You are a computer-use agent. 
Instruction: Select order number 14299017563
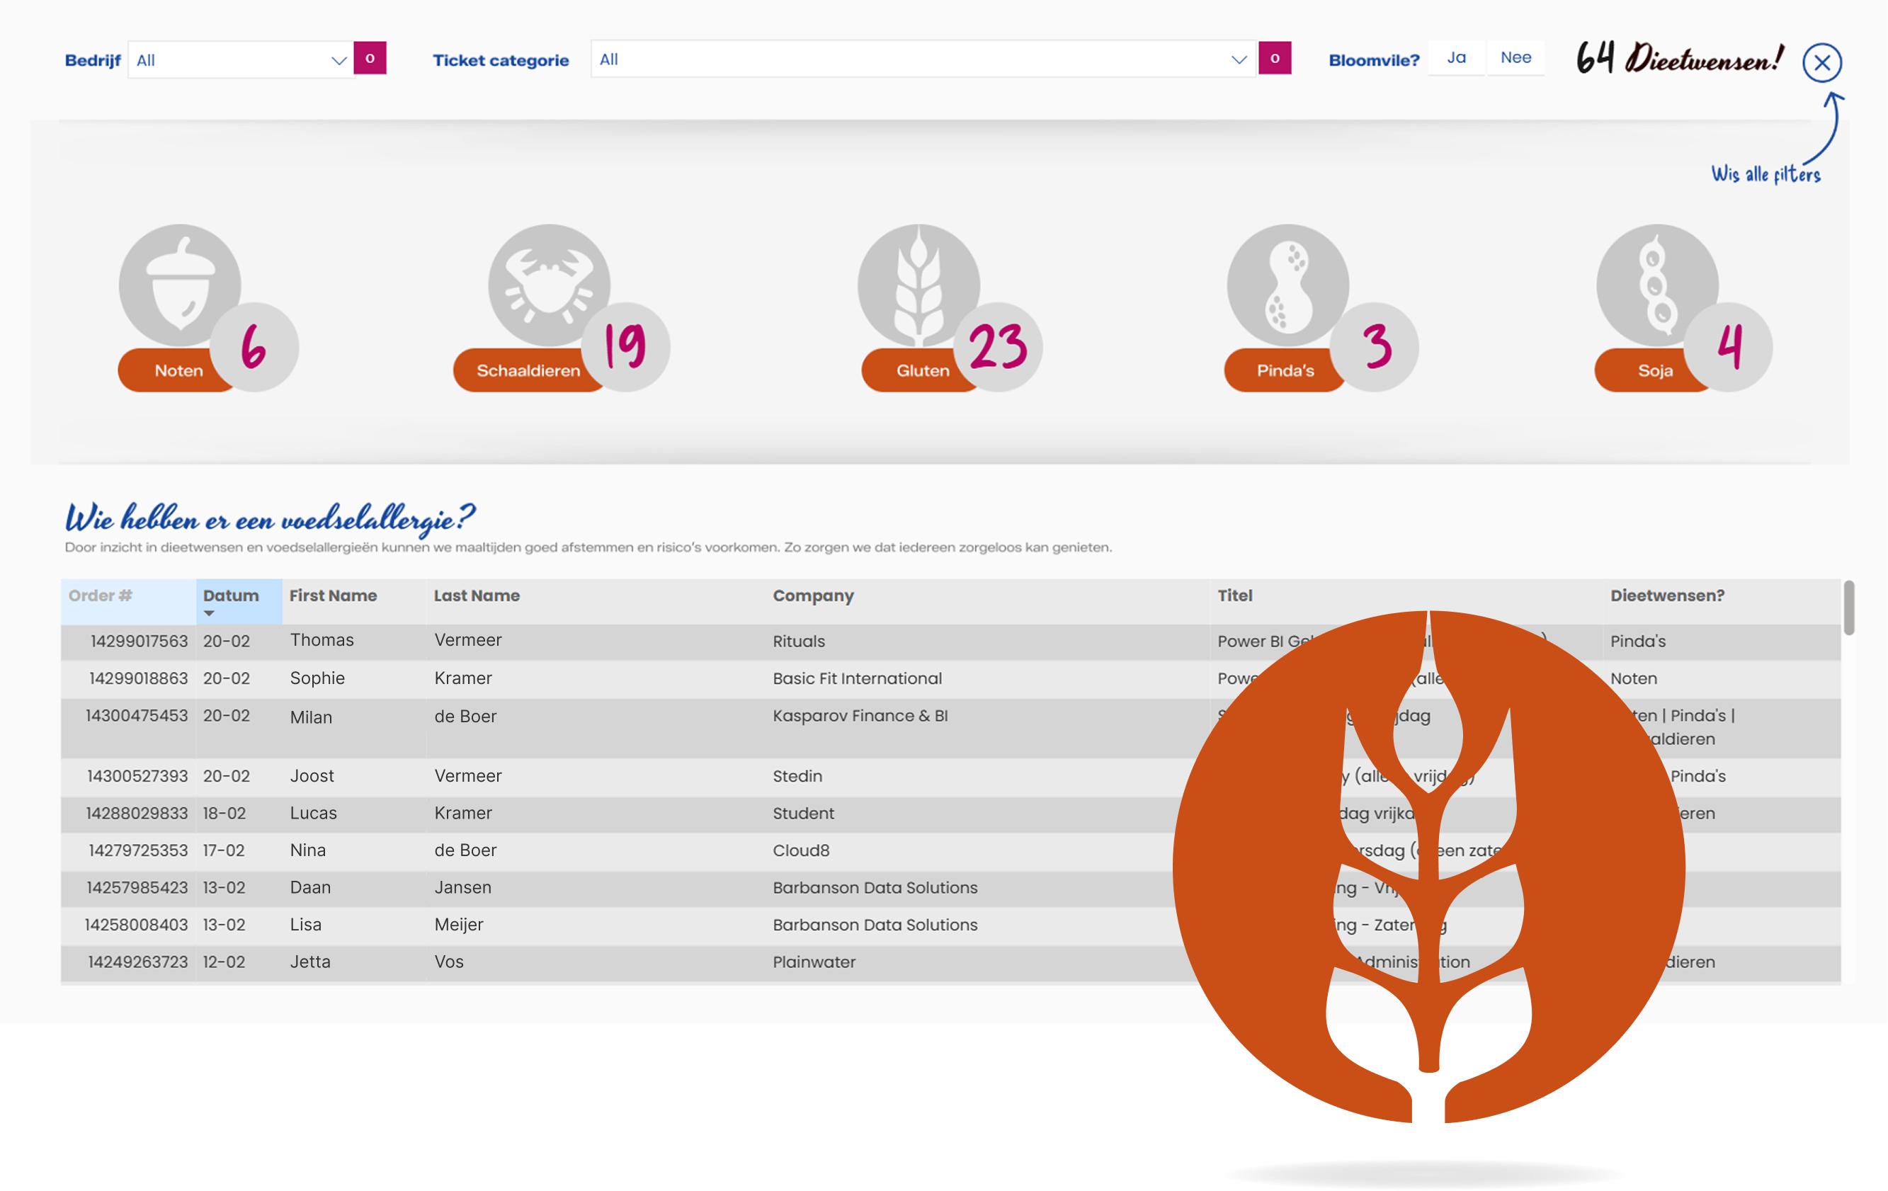pos(140,642)
